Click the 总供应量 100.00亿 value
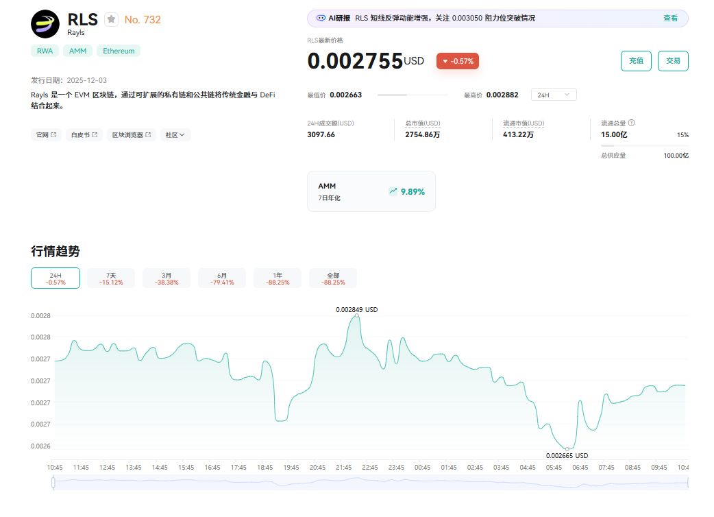This screenshot has width=714, height=517. [x=676, y=156]
